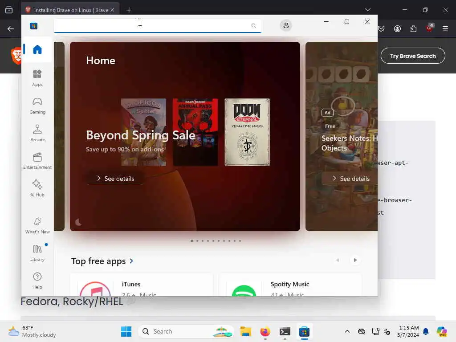Click Try Brave Search button in browser
Viewport: 456px width, 342px height.
pos(413,56)
